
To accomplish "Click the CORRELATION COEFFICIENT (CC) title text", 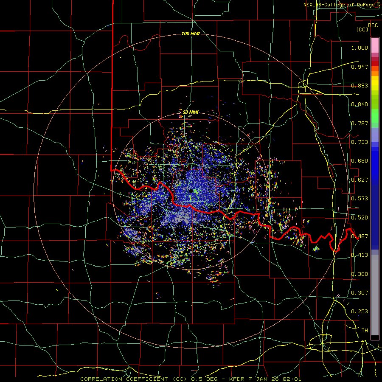I will [134, 379].
